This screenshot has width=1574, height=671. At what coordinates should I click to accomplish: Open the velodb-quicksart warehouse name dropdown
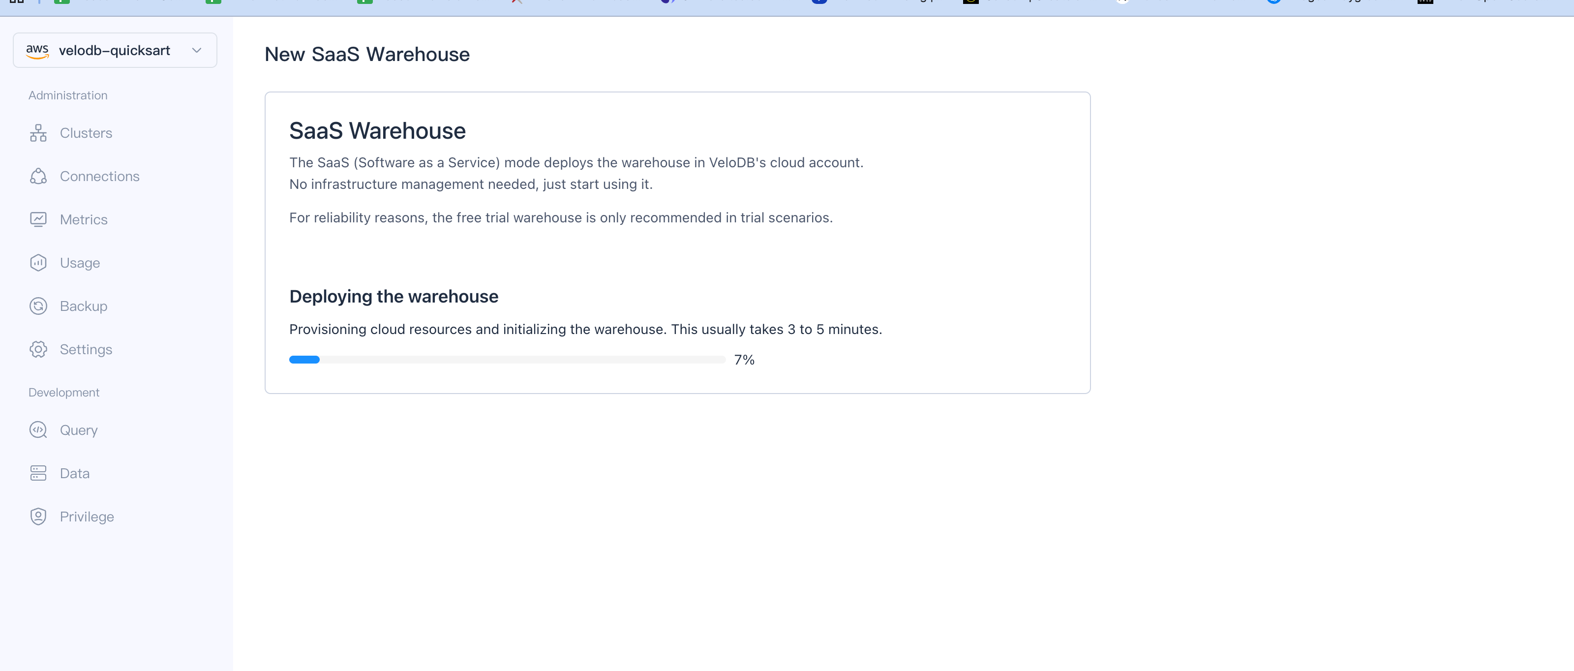click(x=114, y=51)
